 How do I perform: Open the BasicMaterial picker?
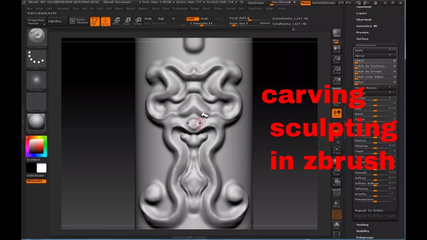pyautogui.click(x=37, y=124)
